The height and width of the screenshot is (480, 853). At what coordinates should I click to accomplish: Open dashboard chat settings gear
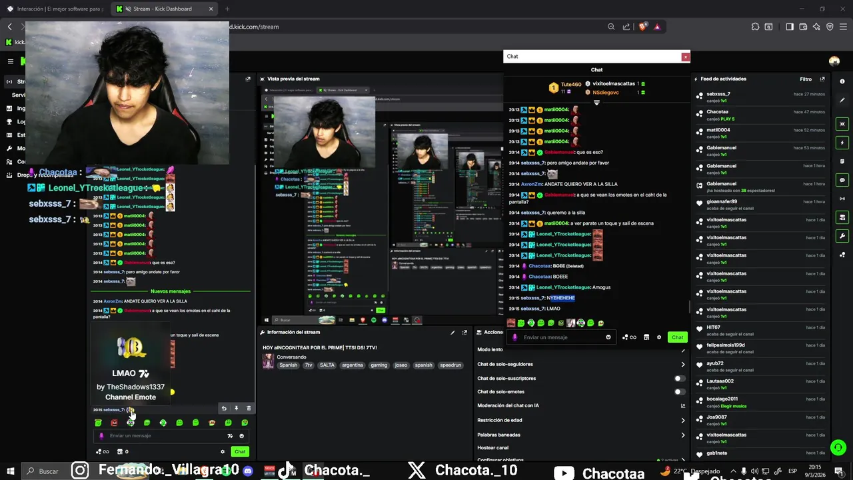pos(223,451)
